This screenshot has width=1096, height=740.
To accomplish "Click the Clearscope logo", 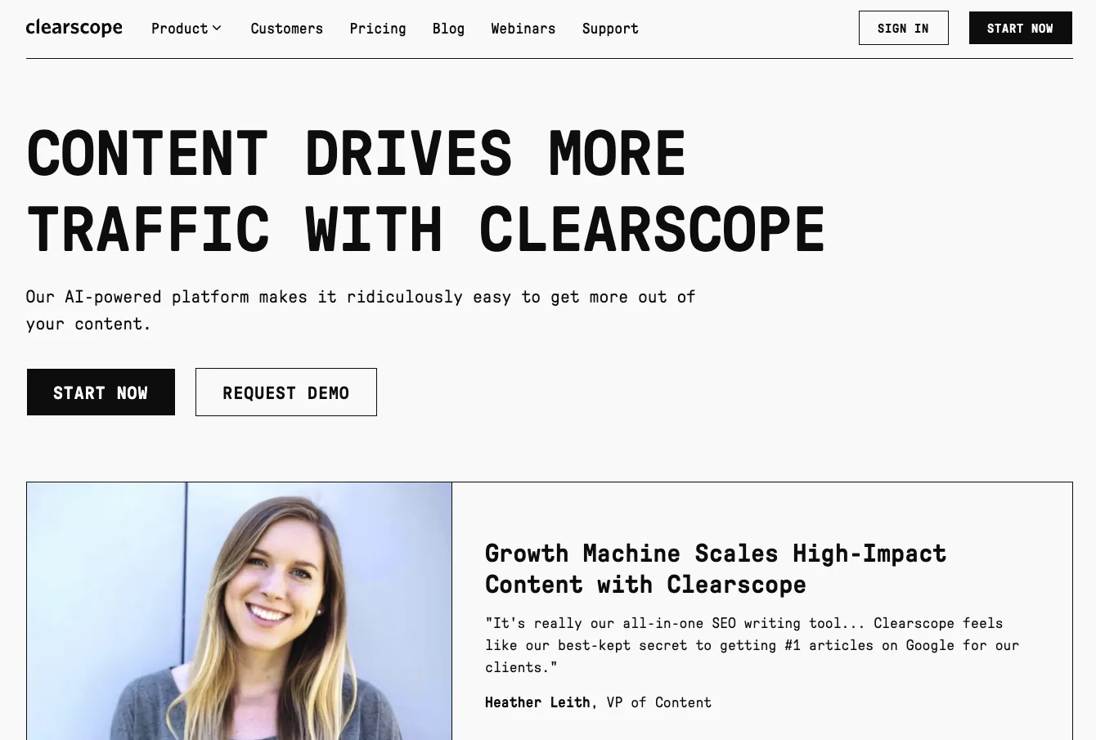I will tap(74, 27).
